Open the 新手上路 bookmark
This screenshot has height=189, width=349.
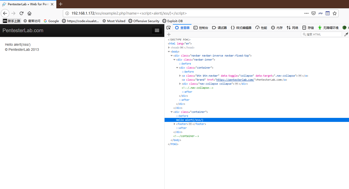coord(12,21)
